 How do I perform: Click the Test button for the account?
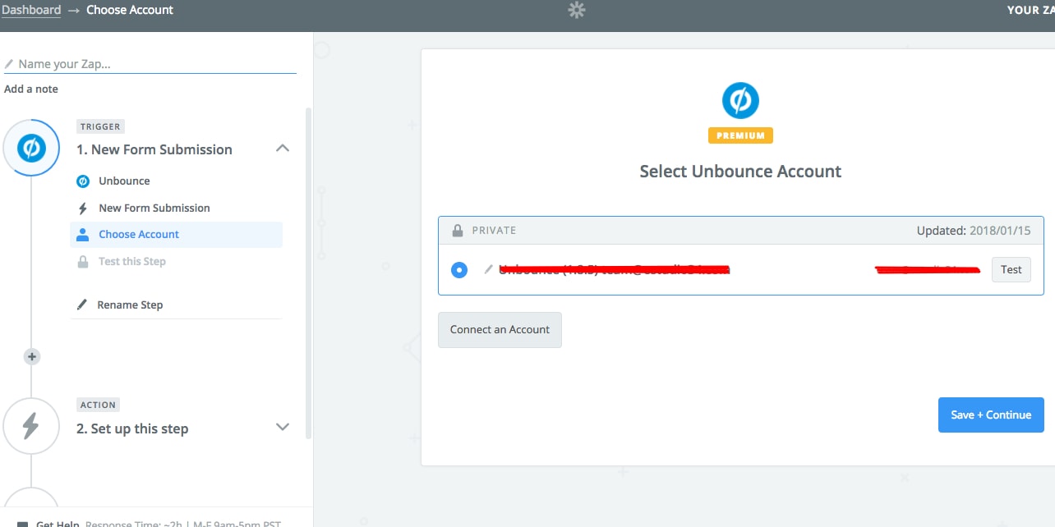click(1011, 269)
